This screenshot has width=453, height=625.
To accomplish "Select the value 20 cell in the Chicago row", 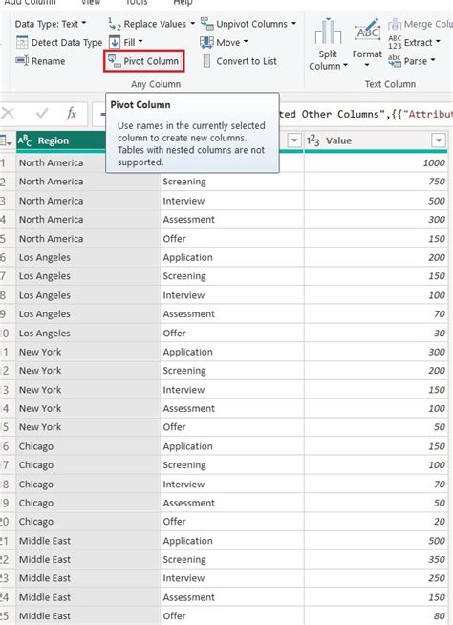I will click(x=376, y=522).
